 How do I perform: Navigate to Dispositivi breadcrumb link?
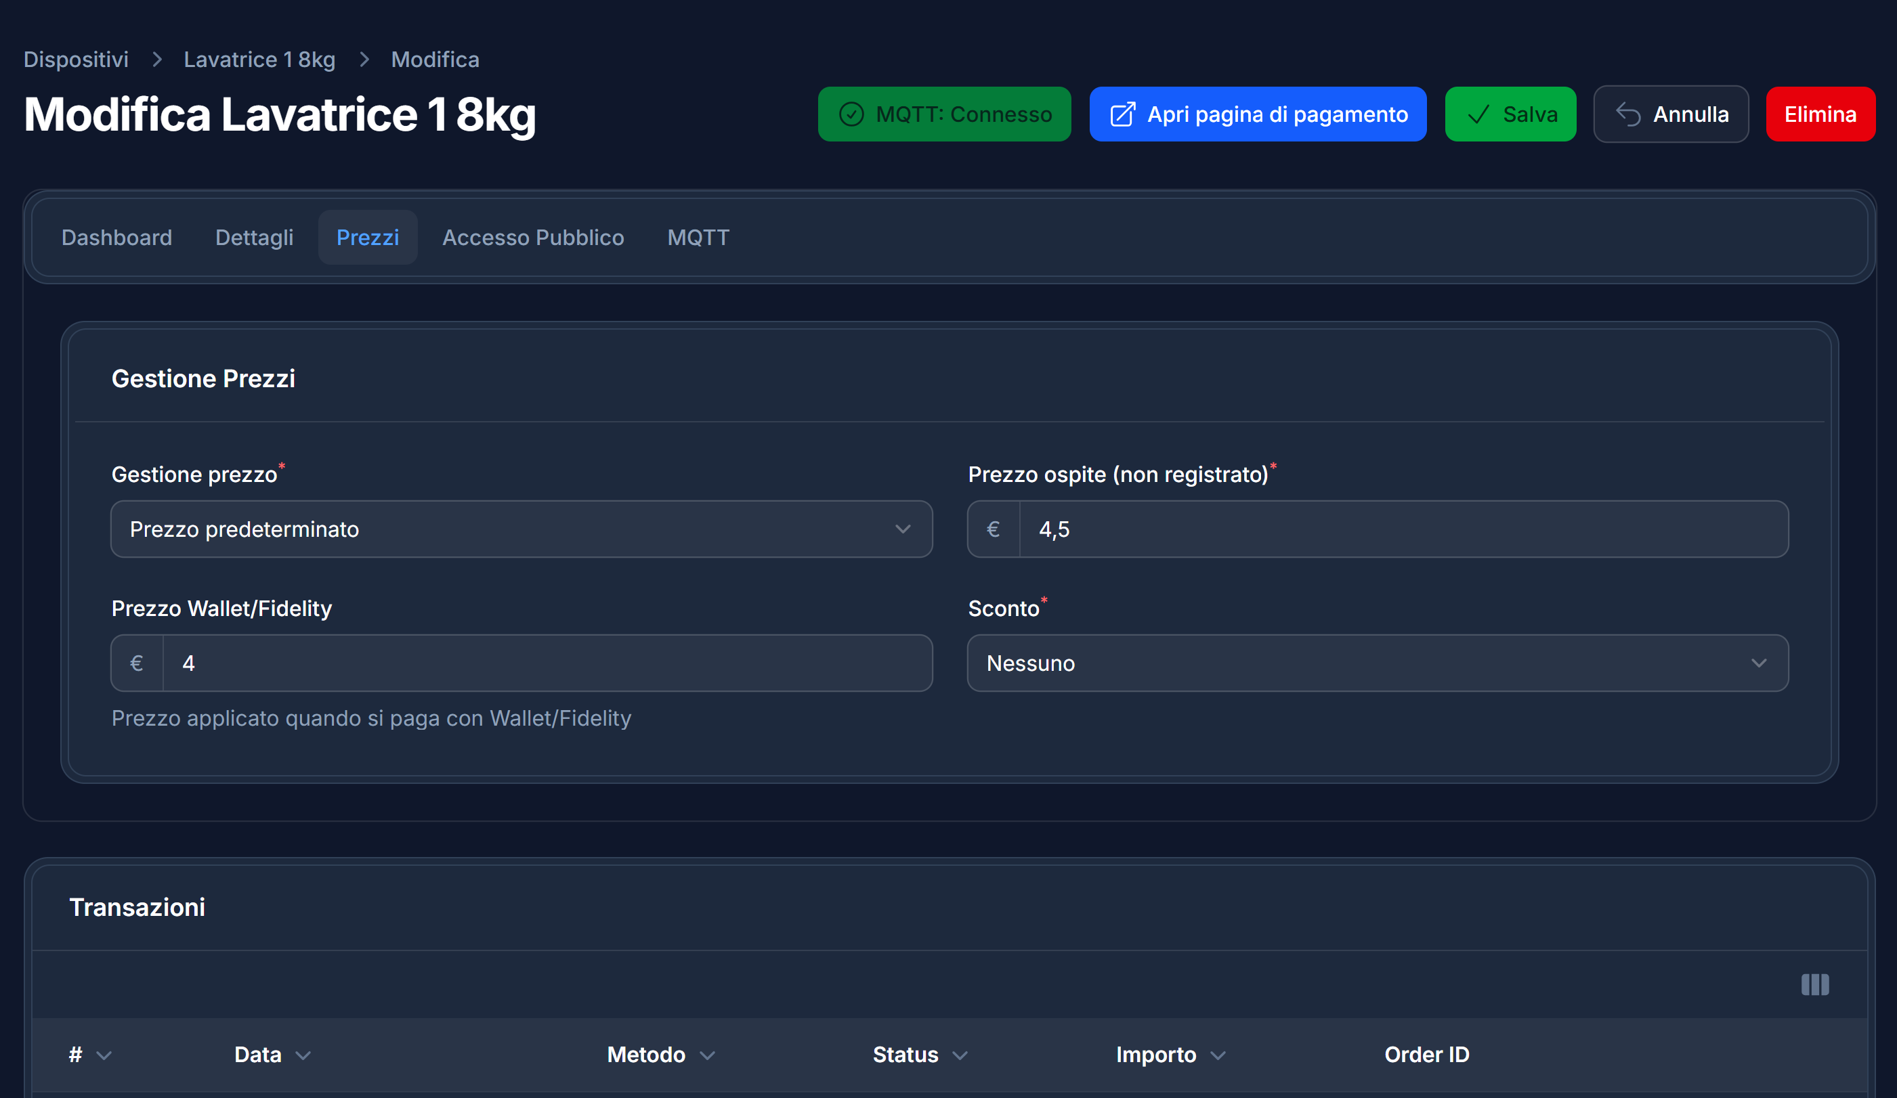(76, 60)
